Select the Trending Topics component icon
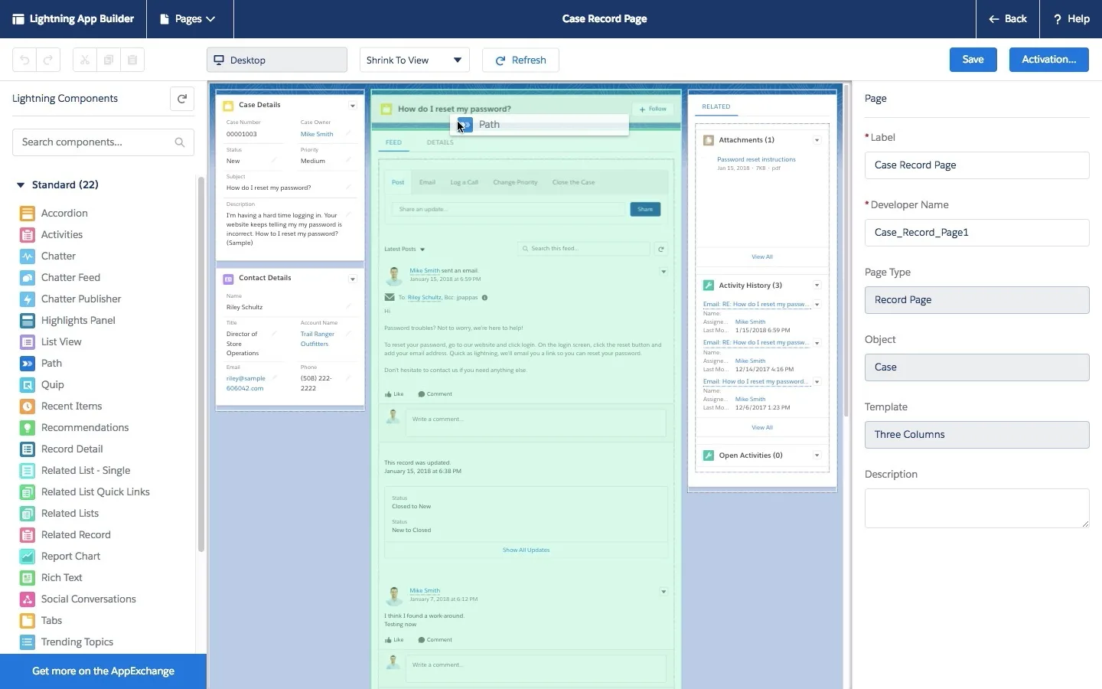 point(27,642)
